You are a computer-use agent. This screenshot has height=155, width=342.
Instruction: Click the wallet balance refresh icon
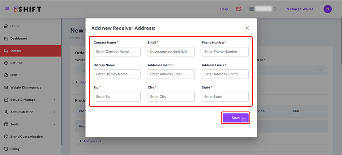coord(274,9)
